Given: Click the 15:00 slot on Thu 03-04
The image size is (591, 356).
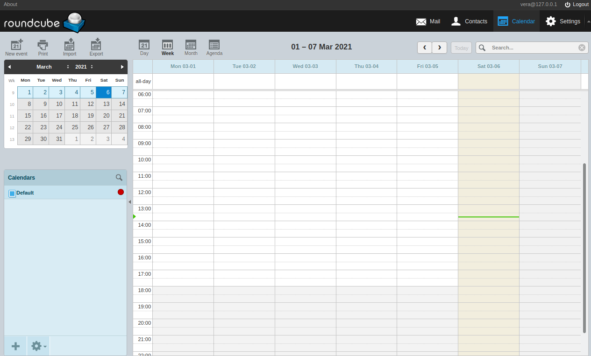Looking at the screenshot, I should tap(366, 241).
